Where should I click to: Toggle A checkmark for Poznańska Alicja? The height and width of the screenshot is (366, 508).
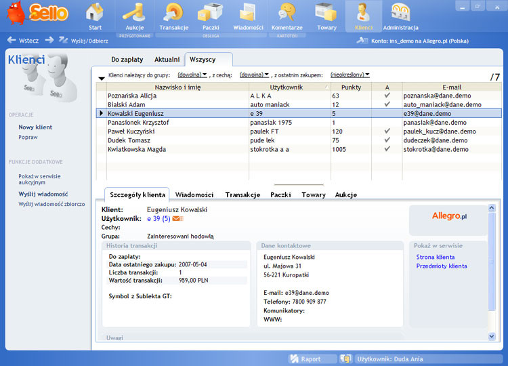[387, 96]
